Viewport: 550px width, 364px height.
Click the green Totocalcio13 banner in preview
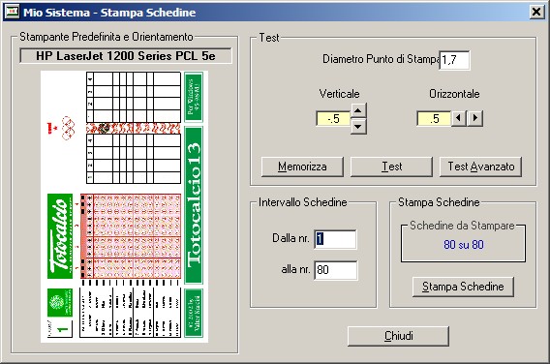point(194,205)
